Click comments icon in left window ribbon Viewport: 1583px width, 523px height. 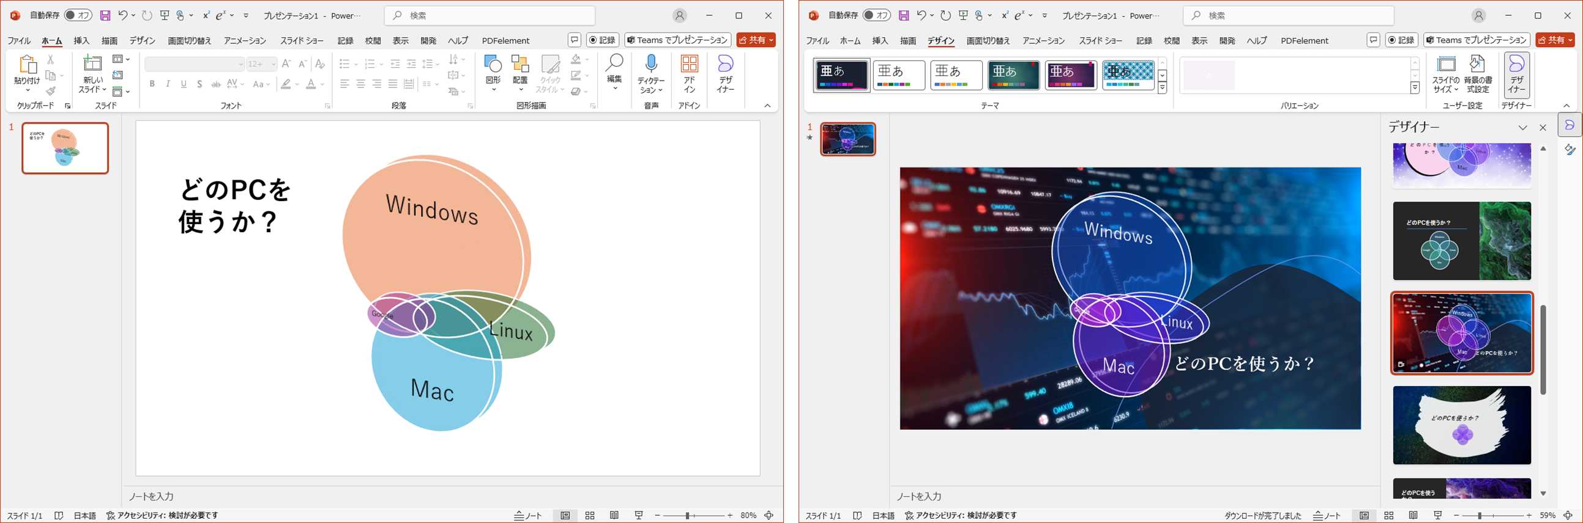[x=574, y=40]
